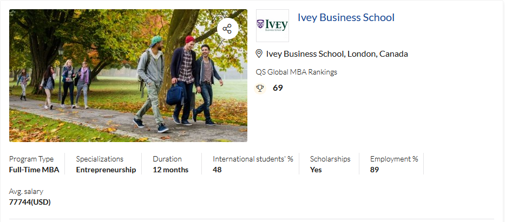
Task: Click the 12 months duration value
Action: [170, 170]
